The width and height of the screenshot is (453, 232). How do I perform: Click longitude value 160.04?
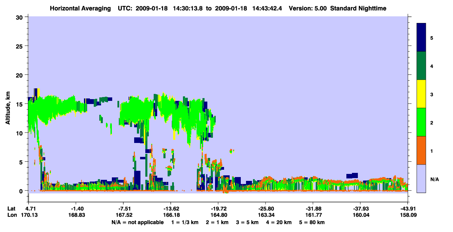360,215
